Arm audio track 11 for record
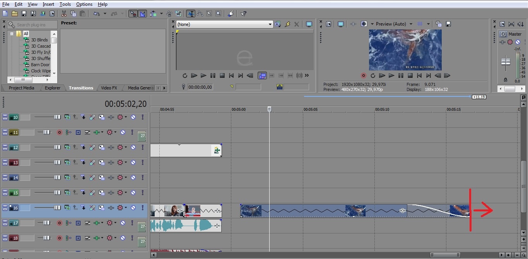The width and height of the screenshot is (528, 259). pyautogui.click(x=60, y=132)
